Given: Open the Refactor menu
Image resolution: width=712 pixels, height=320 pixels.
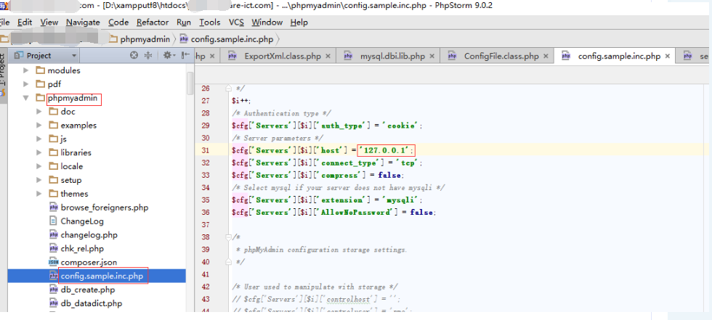Looking at the screenshot, I should 153,22.
